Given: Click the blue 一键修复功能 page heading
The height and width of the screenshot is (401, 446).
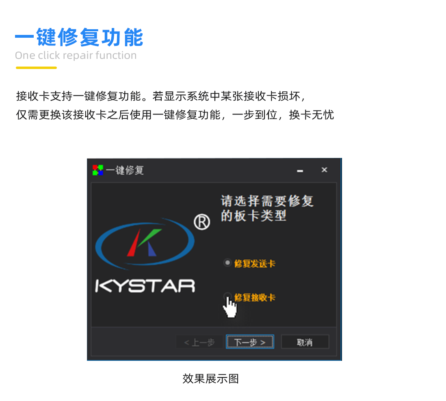Looking at the screenshot, I should [79, 37].
